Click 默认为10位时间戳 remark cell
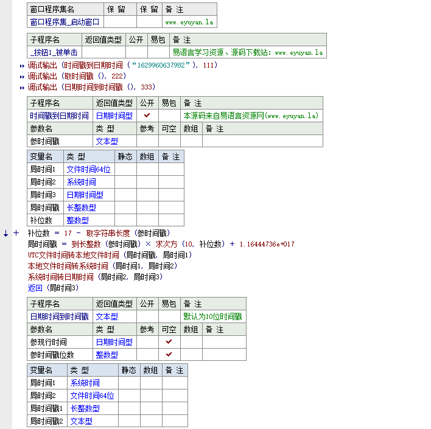Image resolution: width=431 pixels, height=429 pixels. (213, 316)
